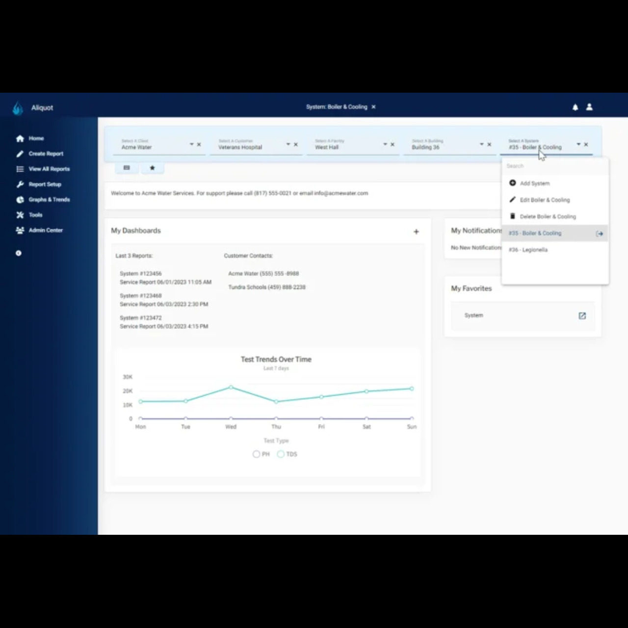
Task: Click the Graphs & Trends pie icon
Action: click(20, 200)
